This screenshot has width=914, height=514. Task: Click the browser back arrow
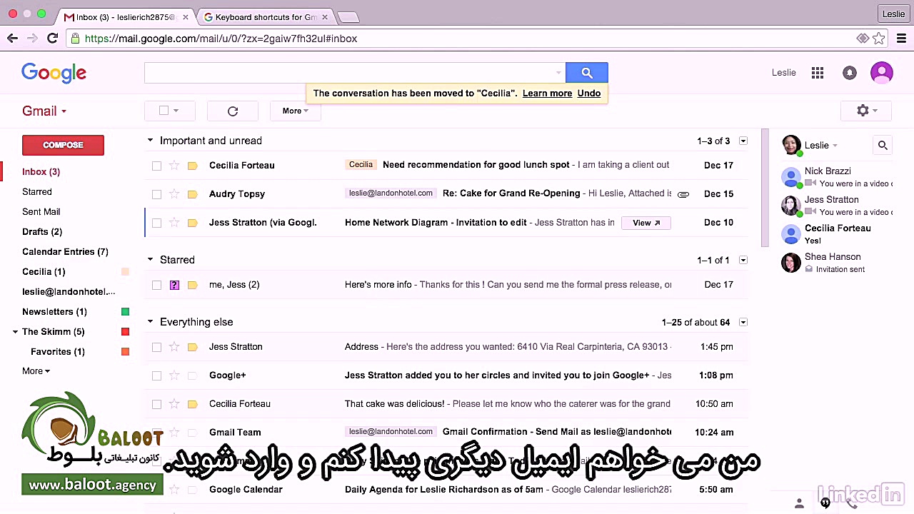pyautogui.click(x=12, y=38)
